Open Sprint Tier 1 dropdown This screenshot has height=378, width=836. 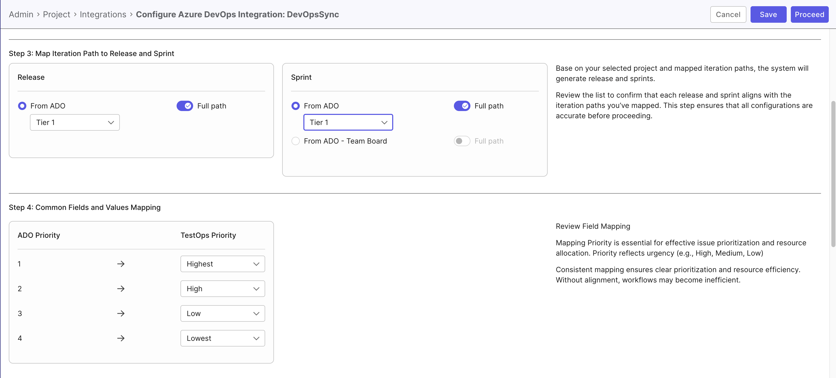click(348, 123)
